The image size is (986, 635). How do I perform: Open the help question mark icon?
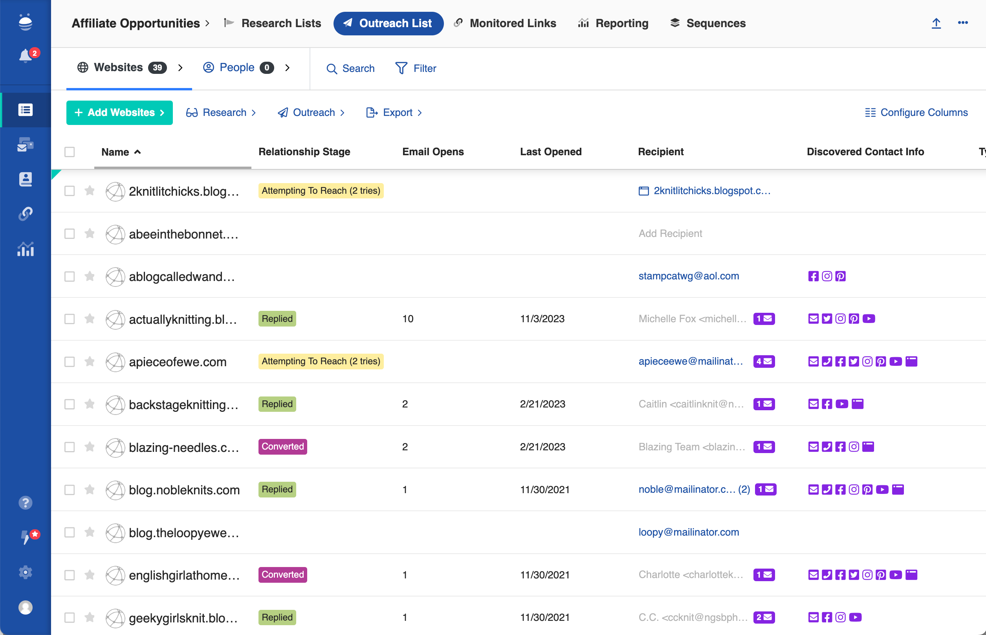(26, 503)
